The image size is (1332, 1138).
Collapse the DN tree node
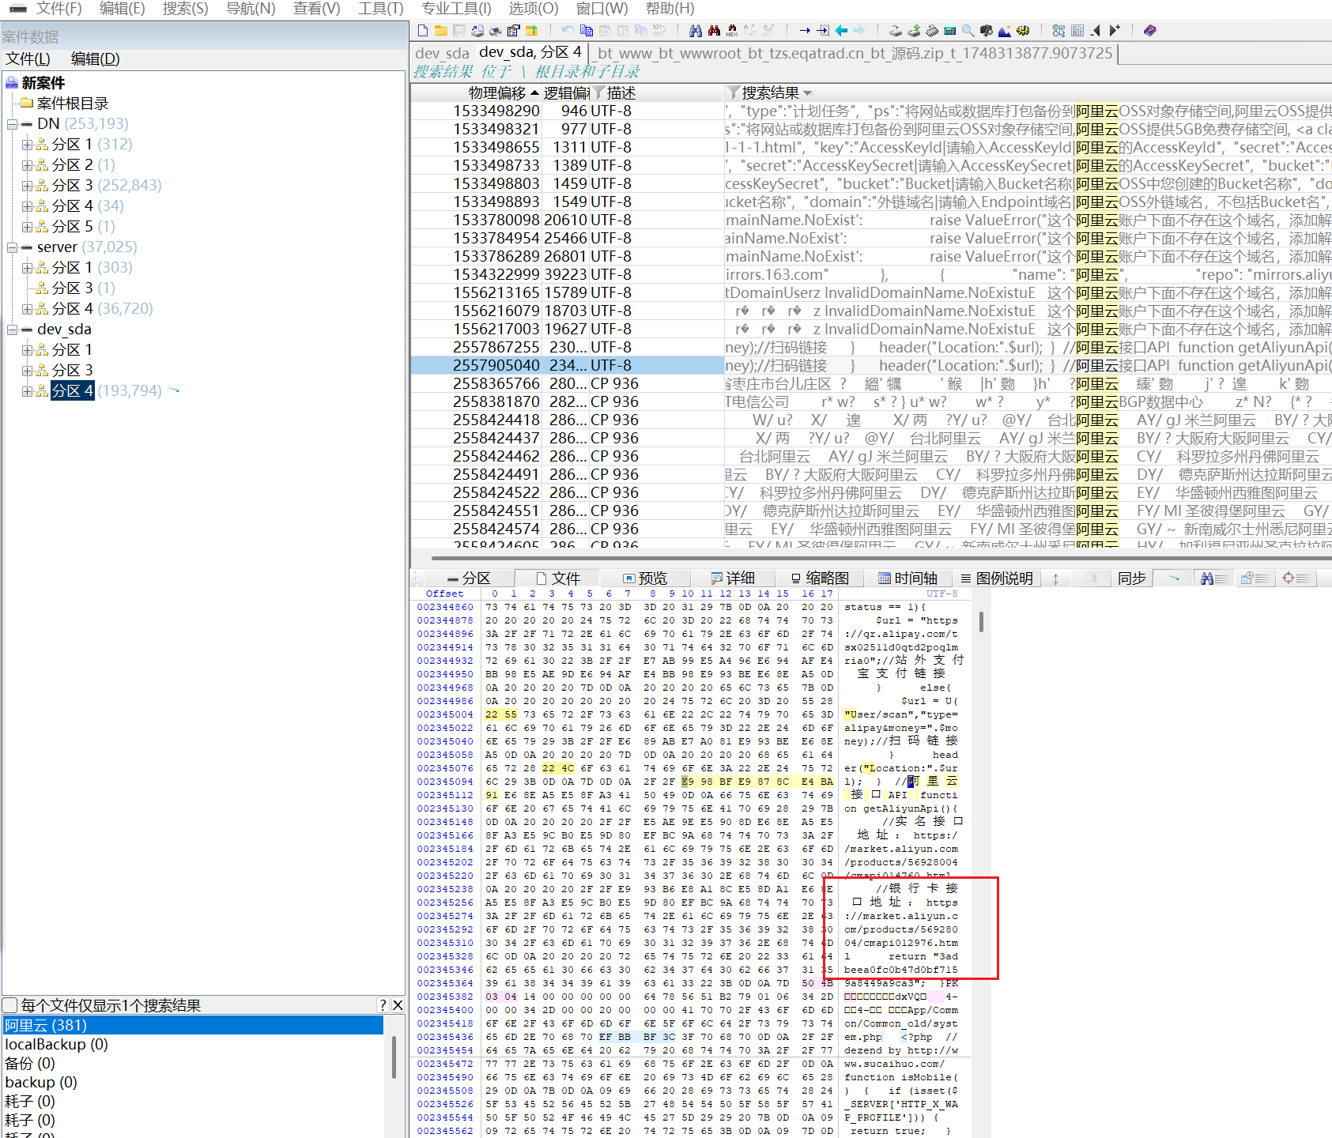(12, 124)
